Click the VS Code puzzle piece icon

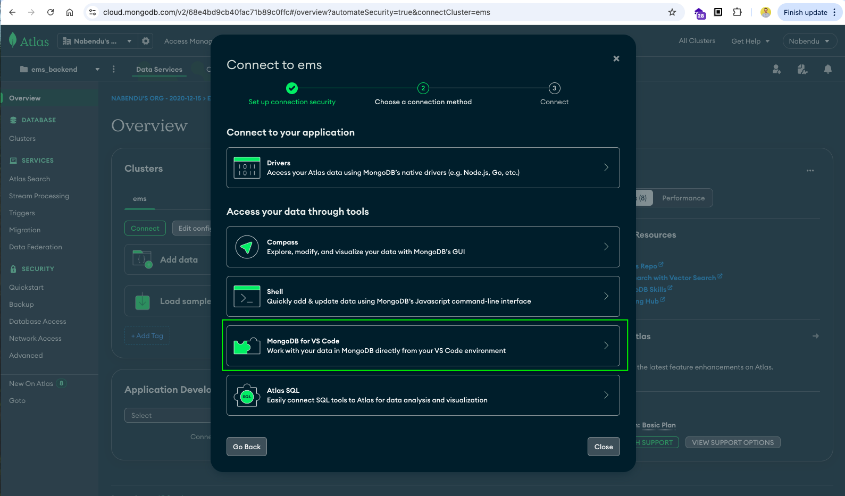tap(247, 346)
